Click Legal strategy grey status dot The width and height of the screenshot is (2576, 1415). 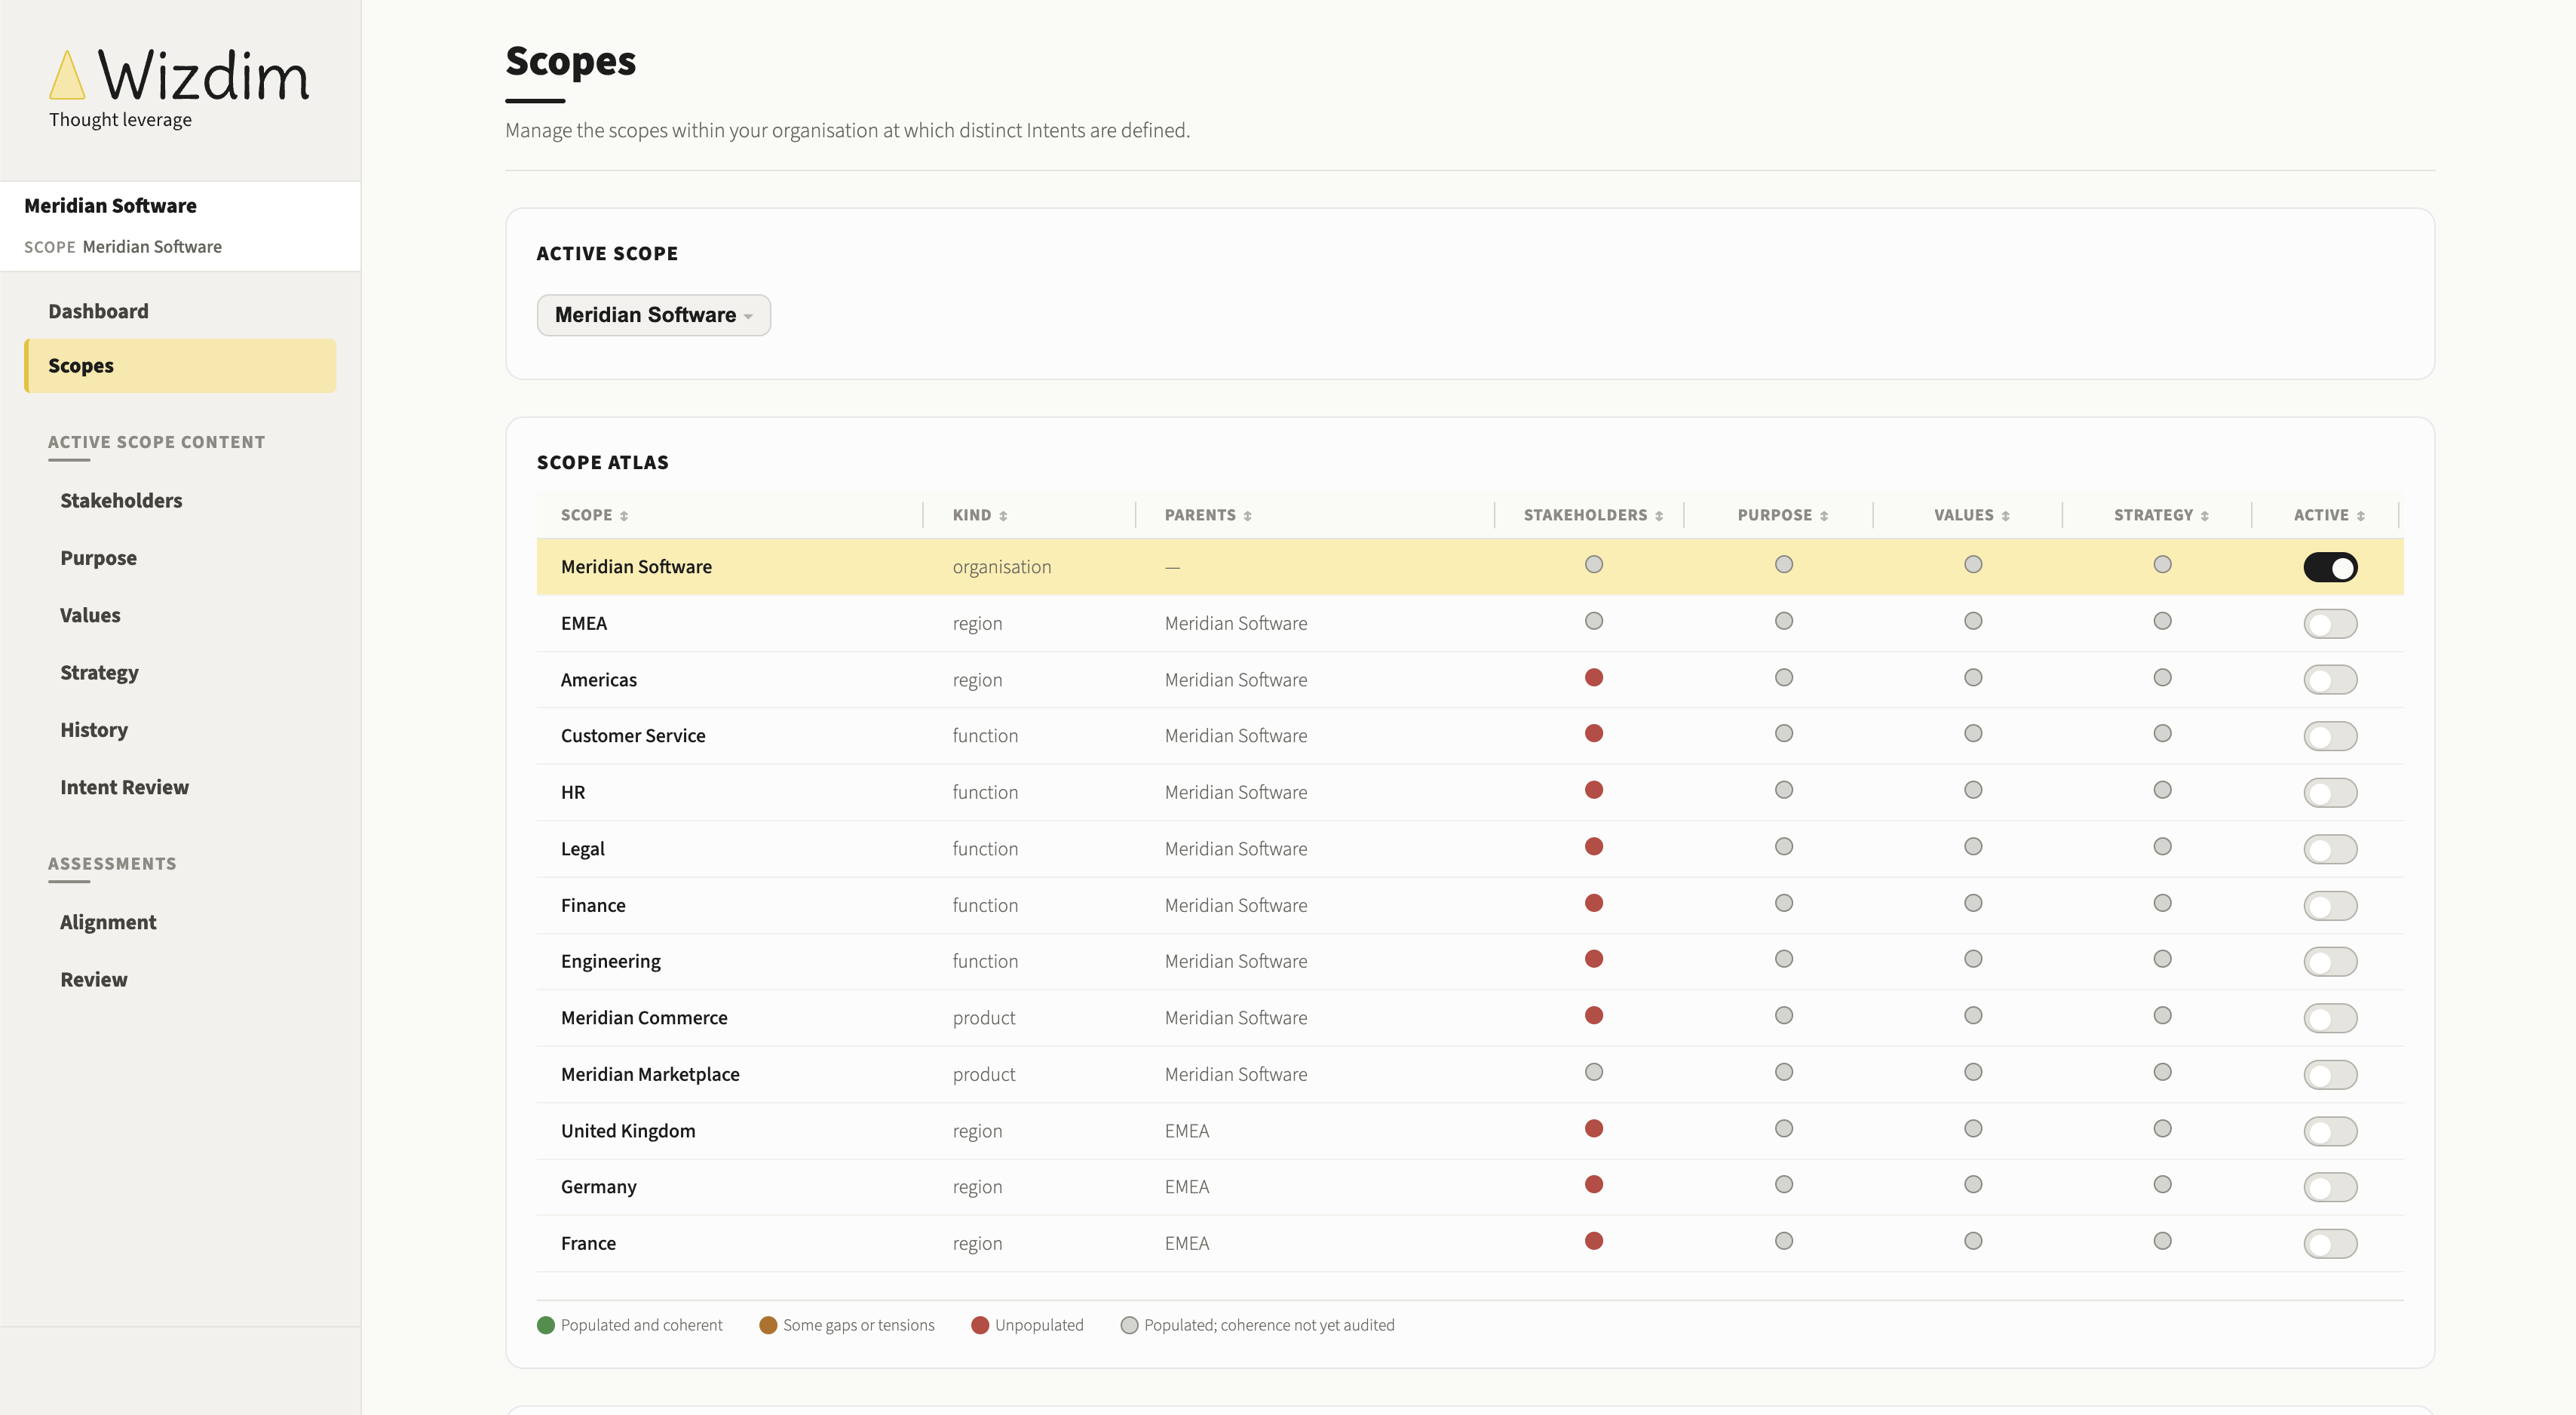2162,846
